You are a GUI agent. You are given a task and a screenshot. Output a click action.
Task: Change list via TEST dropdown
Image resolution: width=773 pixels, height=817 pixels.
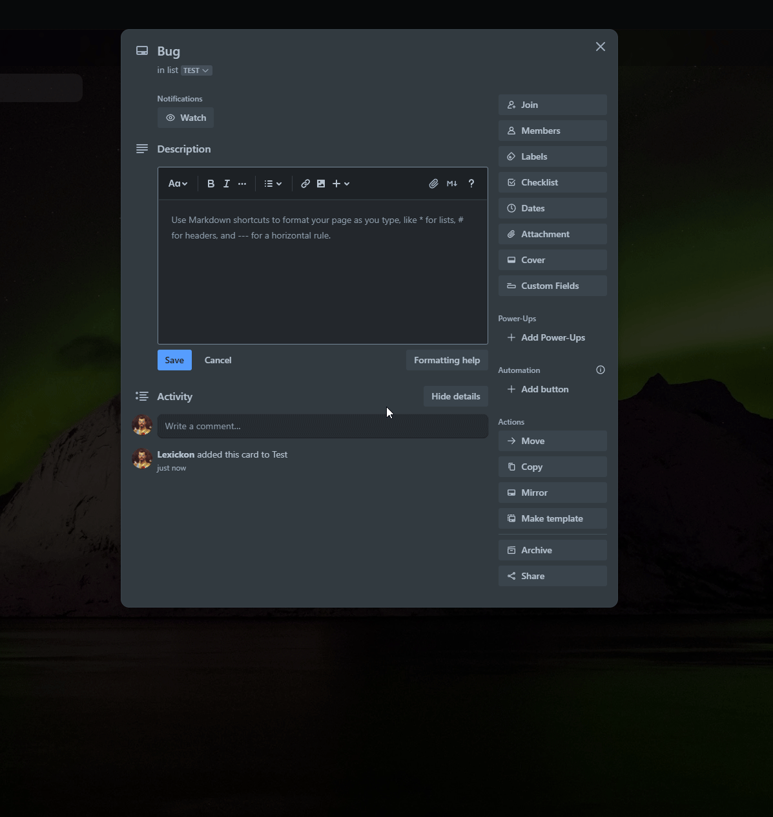[x=196, y=70]
